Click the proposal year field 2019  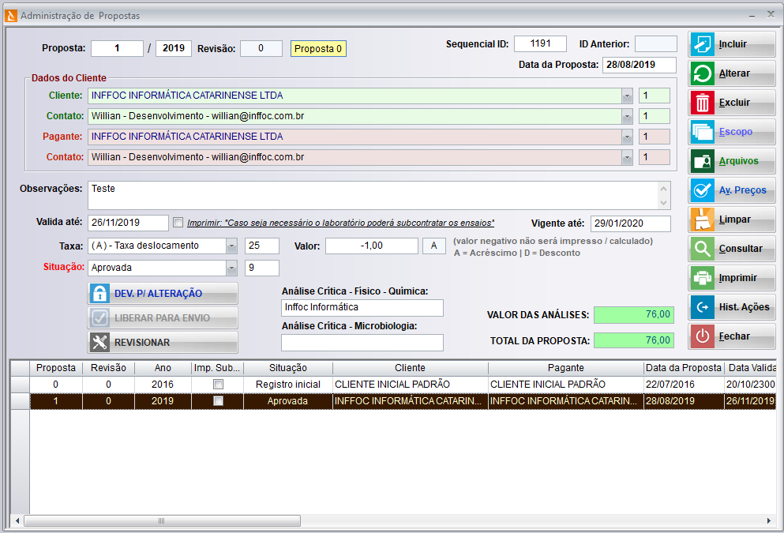pyautogui.click(x=174, y=48)
